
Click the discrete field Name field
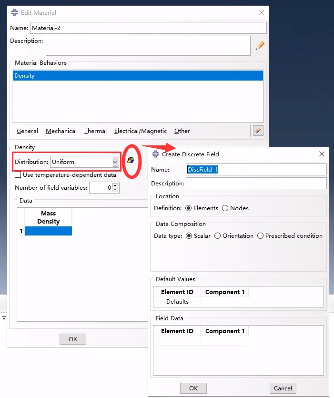tap(256, 170)
